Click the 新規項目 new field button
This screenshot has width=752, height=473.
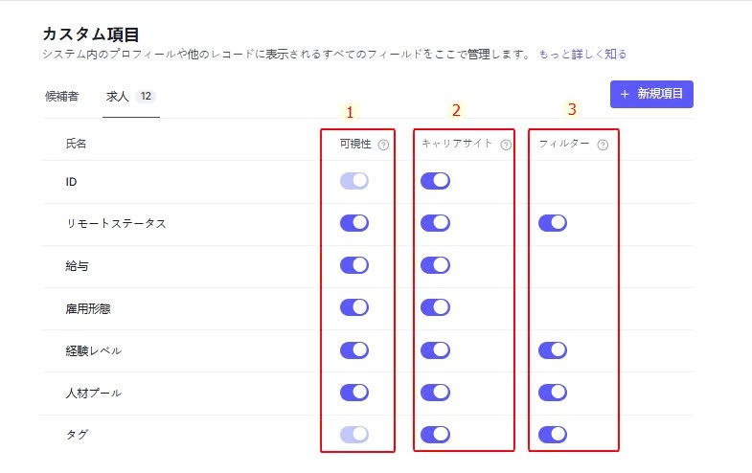click(x=651, y=94)
